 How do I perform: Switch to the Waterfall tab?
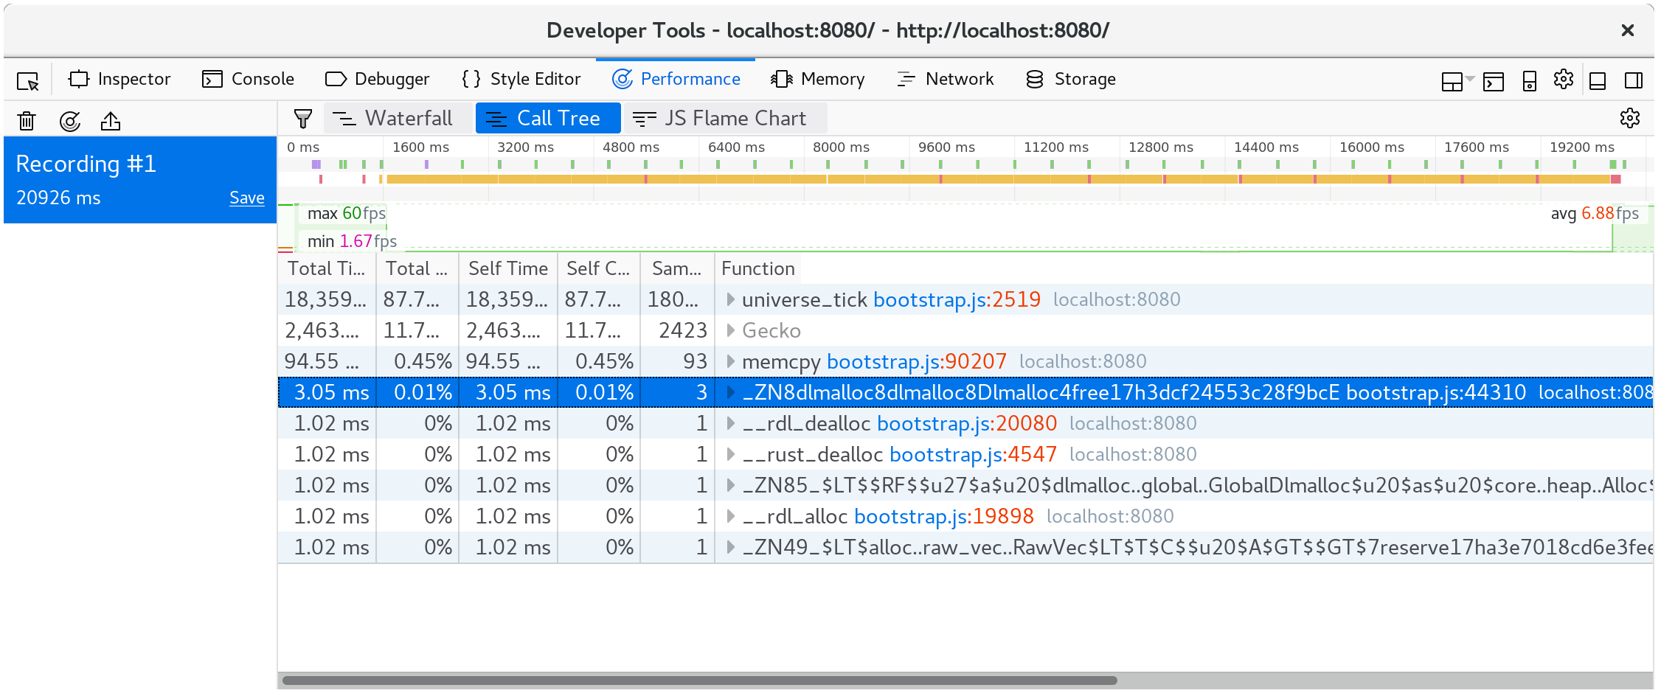(x=398, y=118)
